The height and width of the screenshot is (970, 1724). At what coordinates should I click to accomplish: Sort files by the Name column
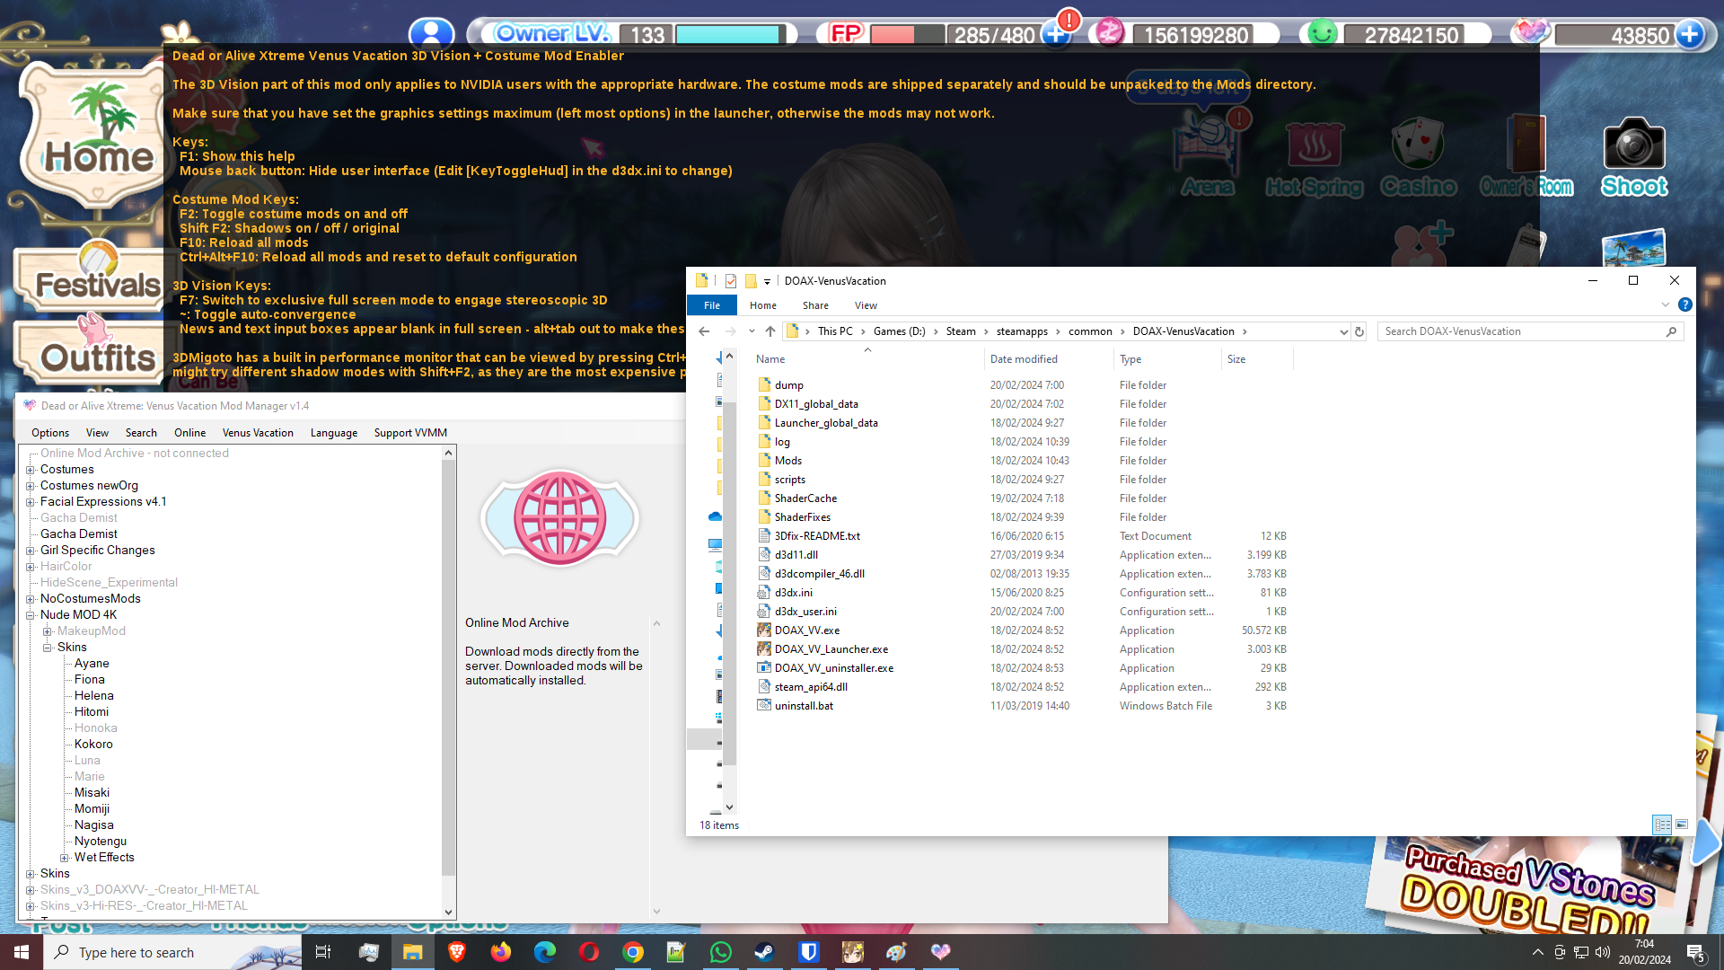tap(867, 359)
